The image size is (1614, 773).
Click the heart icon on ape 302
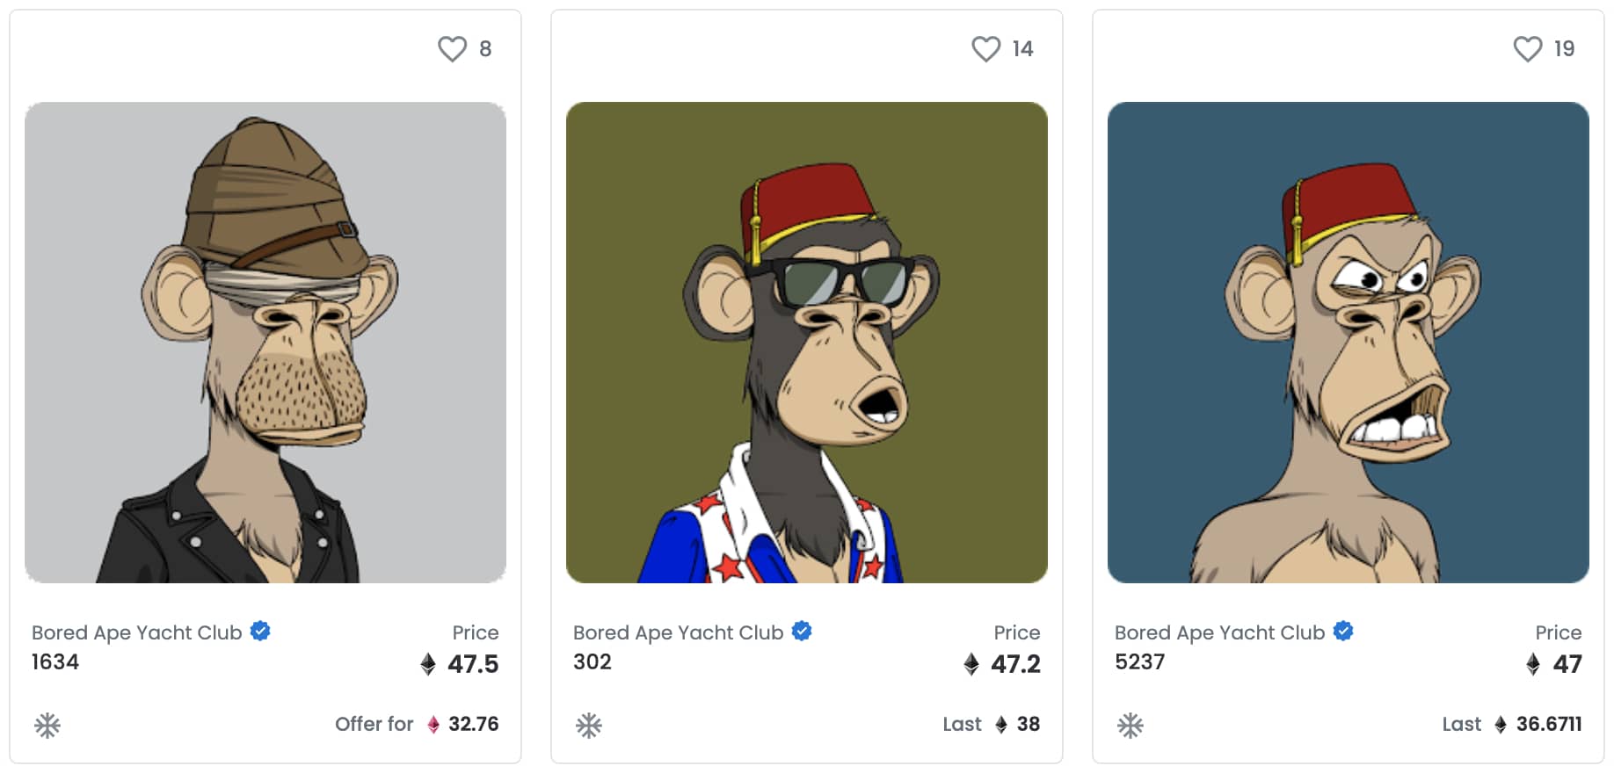tap(985, 49)
